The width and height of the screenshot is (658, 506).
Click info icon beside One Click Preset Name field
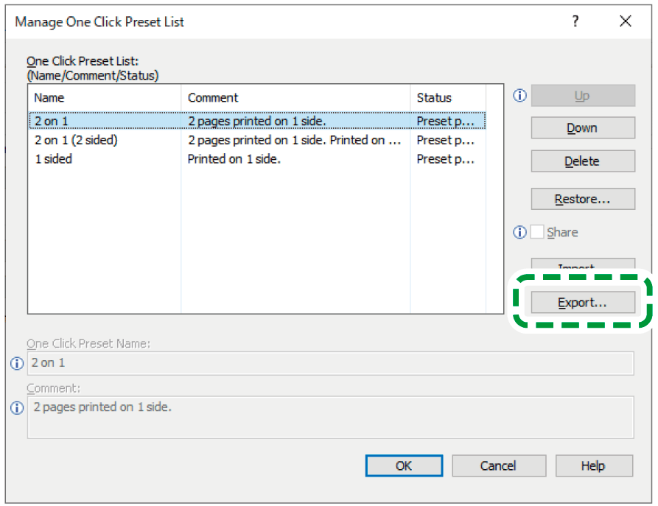[x=17, y=363]
